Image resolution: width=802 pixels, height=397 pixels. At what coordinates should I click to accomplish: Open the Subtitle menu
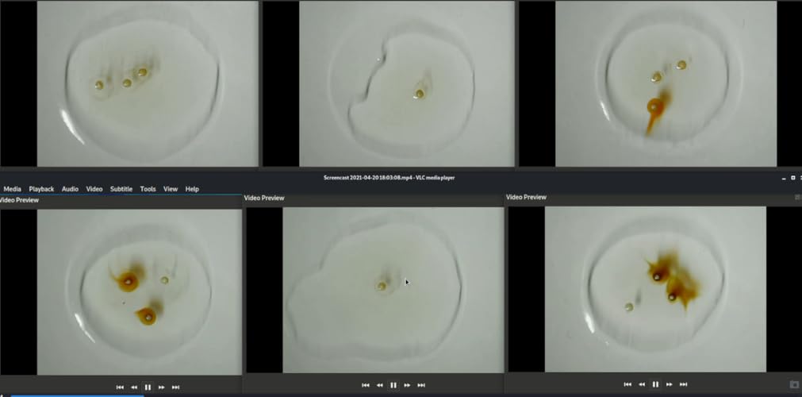point(121,189)
